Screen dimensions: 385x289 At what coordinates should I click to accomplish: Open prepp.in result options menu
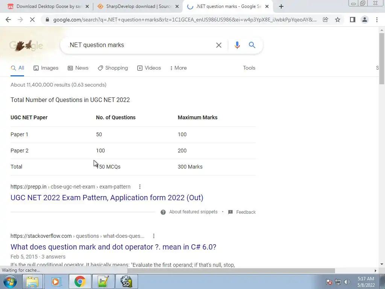pyautogui.click(x=140, y=187)
